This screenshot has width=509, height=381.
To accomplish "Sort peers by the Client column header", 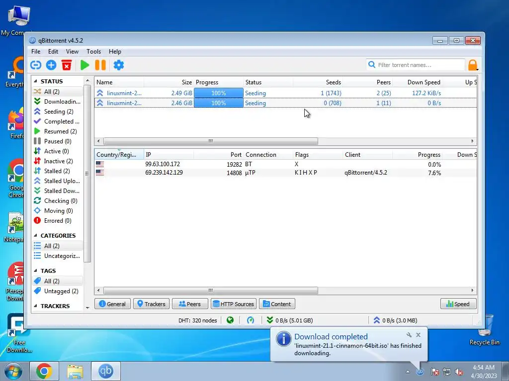I will click(x=368, y=155).
